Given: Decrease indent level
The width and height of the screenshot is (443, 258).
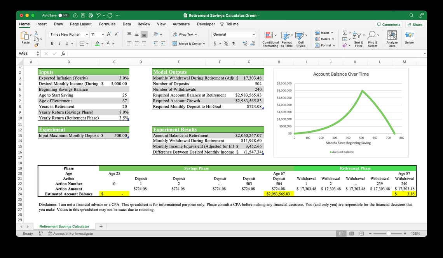Looking at the screenshot, I should coord(156,43).
